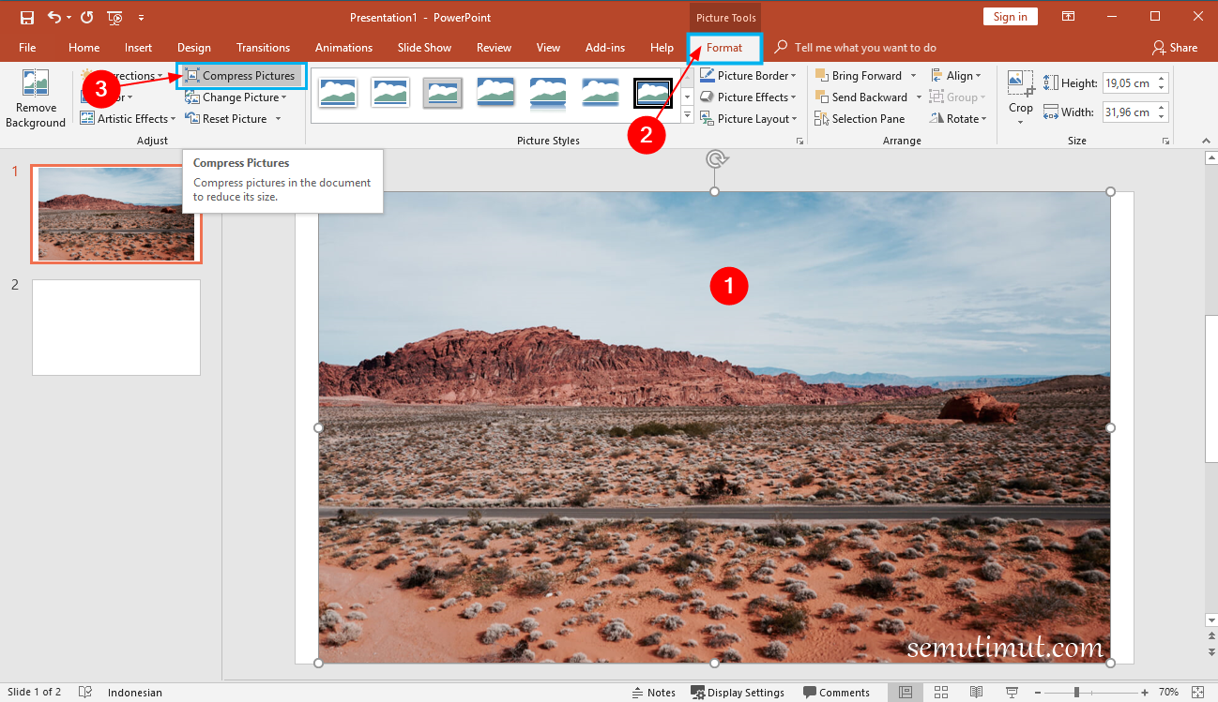
Task: Switch to Normal view
Action: coord(906,693)
